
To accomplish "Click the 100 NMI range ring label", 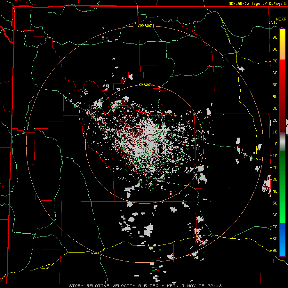I will click(x=145, y=26).
